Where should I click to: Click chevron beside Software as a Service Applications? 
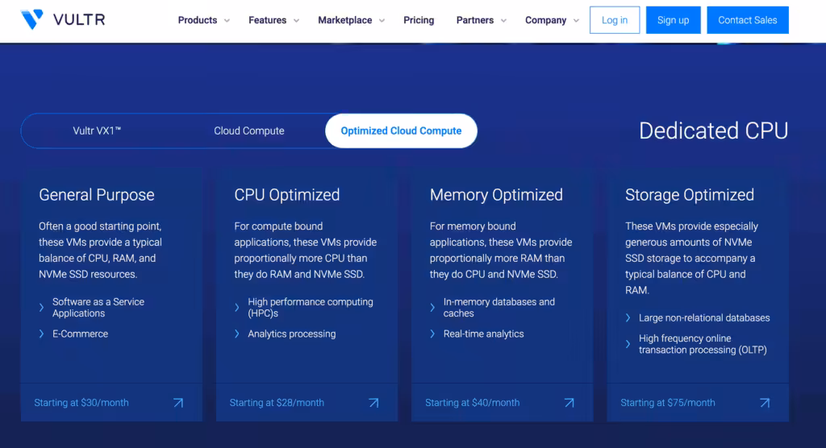(x=42, y=307)
